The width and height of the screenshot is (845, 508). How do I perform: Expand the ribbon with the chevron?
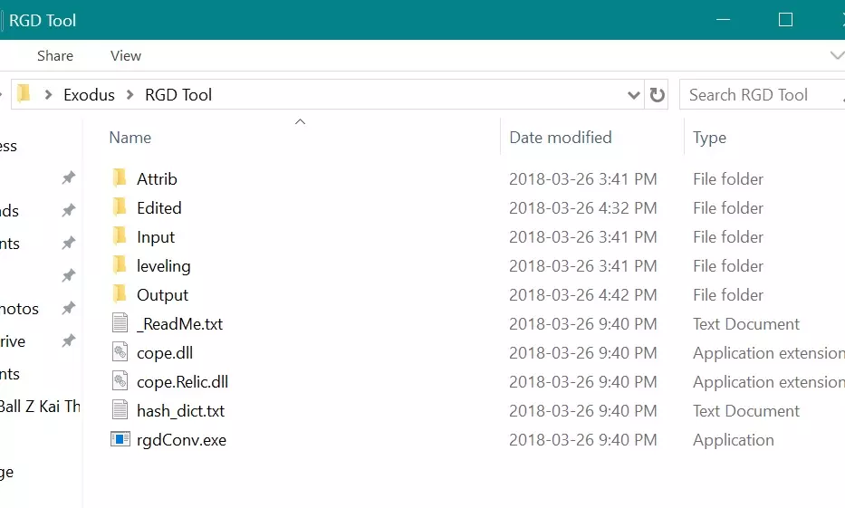tap(837, 55)
